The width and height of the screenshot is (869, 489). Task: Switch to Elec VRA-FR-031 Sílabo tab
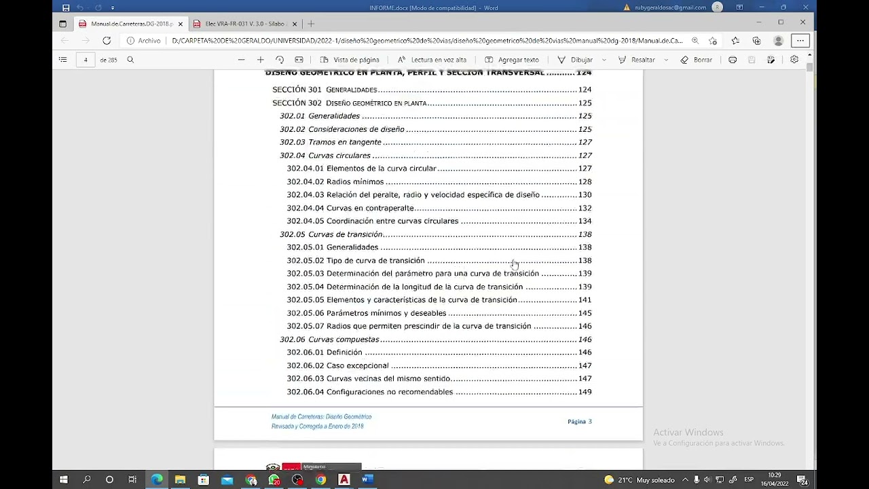pyautogui.click(x=246, y=24)
